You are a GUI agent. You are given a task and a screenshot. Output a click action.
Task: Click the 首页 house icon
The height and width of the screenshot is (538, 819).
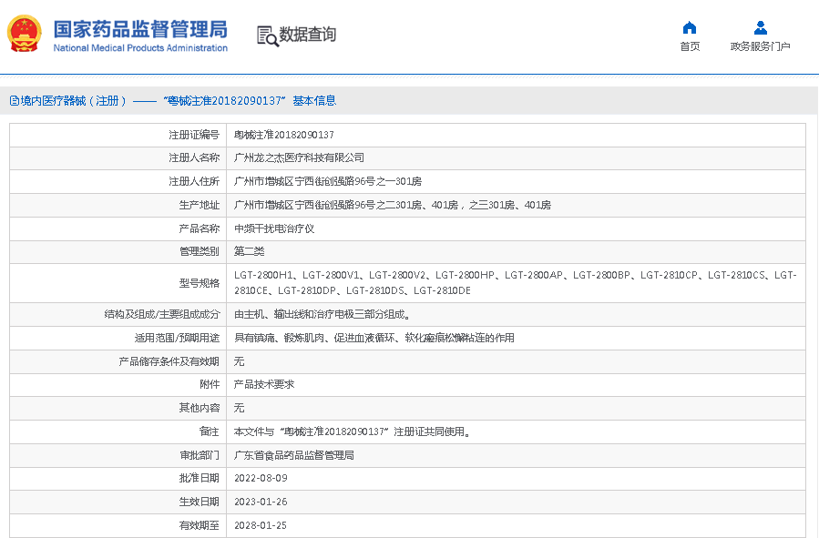point(690,27)
